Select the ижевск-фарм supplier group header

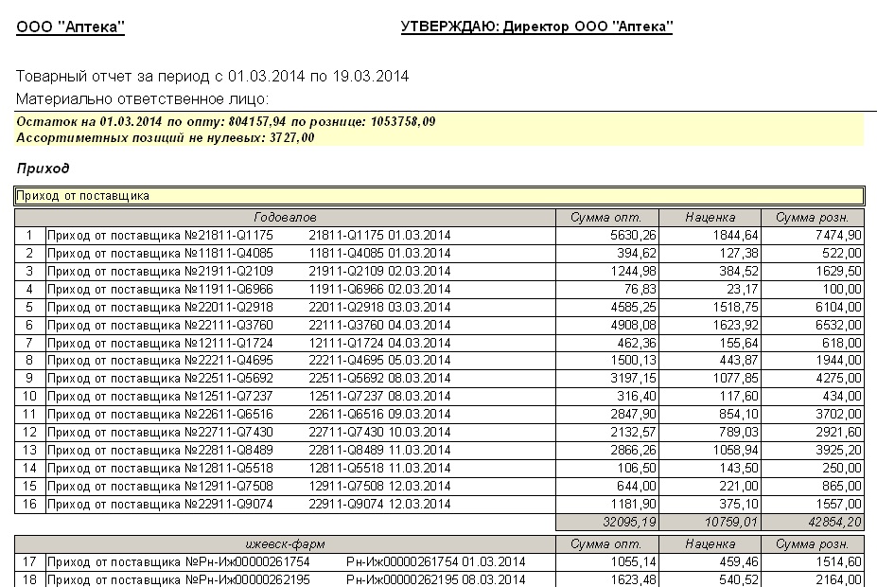[285, 543]
